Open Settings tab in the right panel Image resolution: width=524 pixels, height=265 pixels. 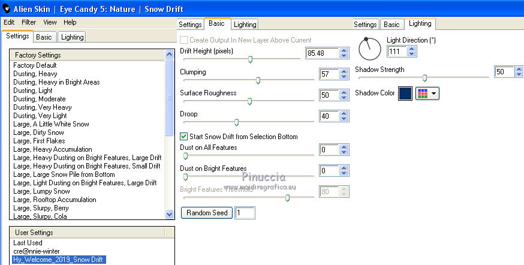click(365, 25)
